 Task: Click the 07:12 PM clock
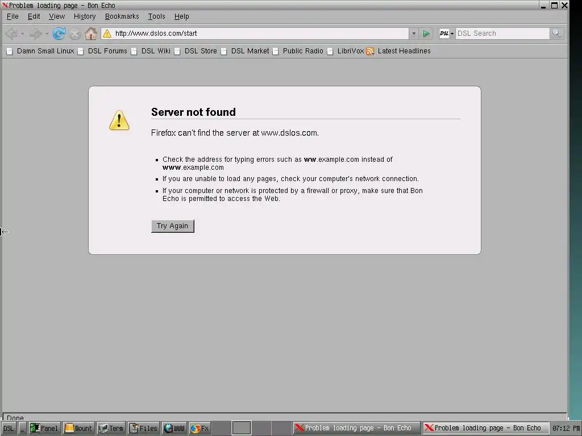566,428
